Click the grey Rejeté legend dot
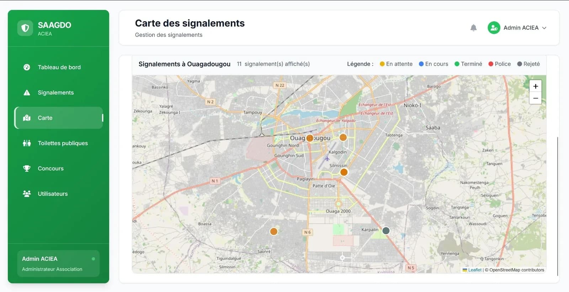The image size is (569, 292). pos(520,64)
